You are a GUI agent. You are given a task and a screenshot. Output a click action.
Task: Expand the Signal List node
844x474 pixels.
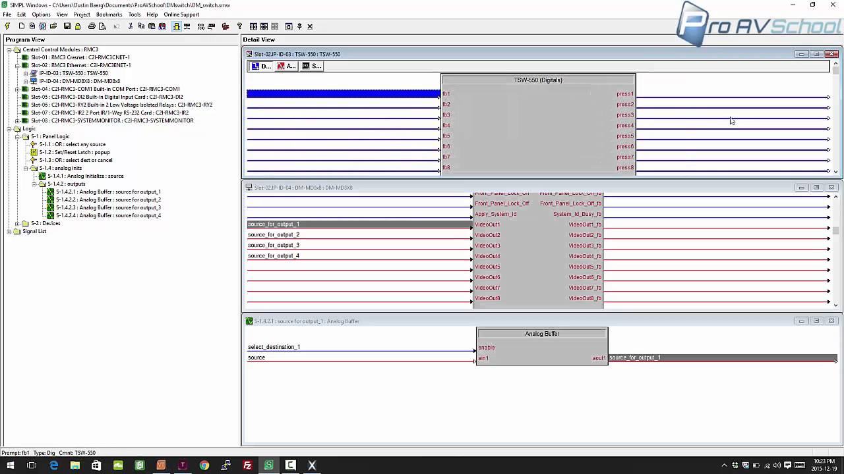(x=9, y=231)
